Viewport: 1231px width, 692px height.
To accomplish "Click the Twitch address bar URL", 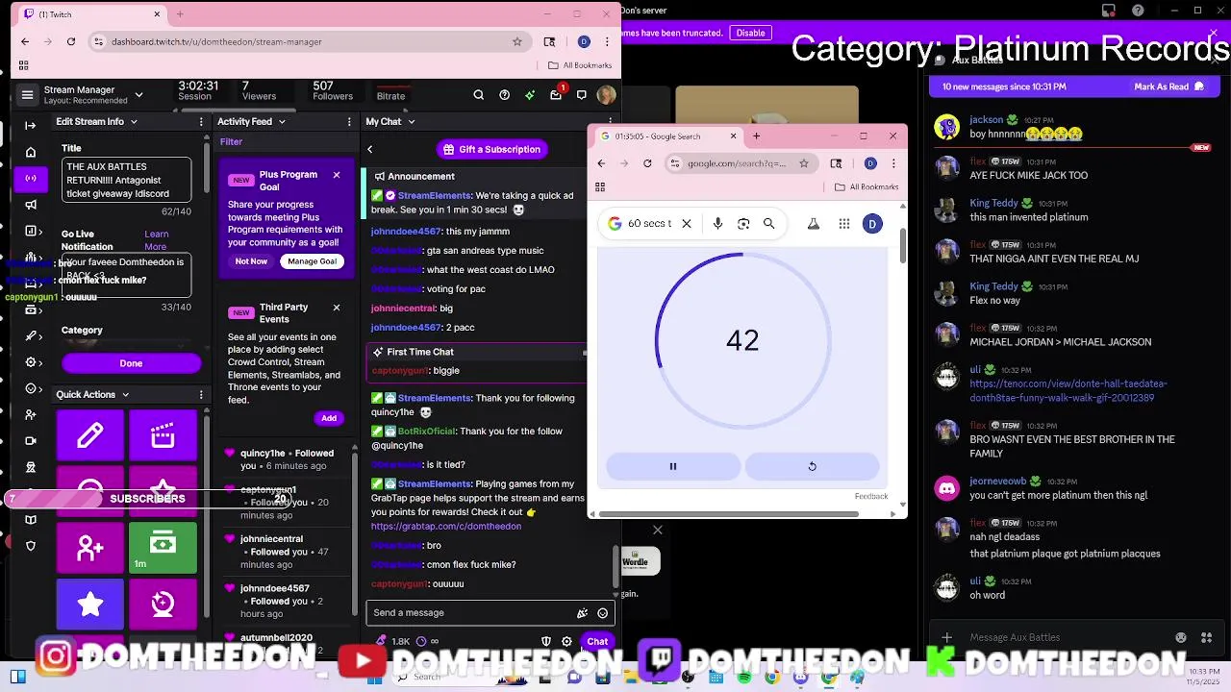I will tap(216, 41).
